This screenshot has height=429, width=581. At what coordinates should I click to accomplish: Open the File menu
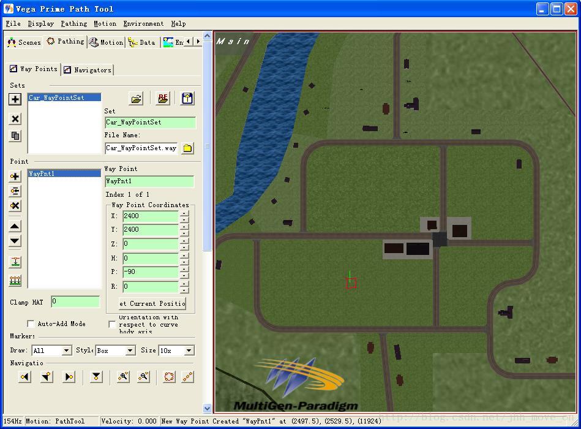click(x=13, y=24)
